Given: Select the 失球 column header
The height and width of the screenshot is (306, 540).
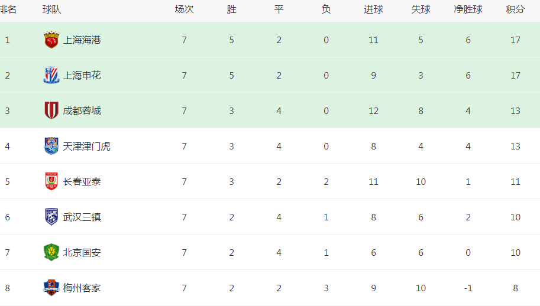Looking at the screenshot, I should pos(421,9).
